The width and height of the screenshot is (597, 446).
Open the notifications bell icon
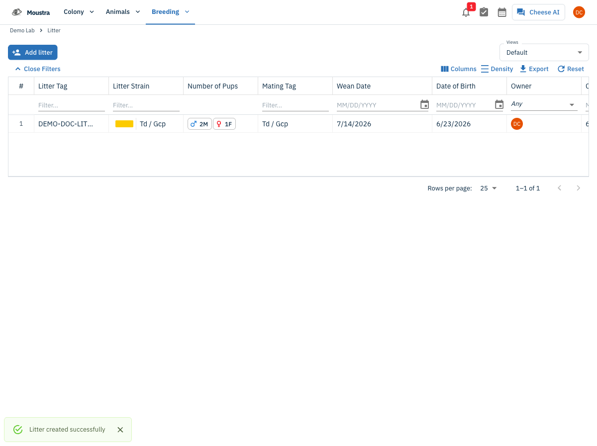[x=466, y=12]
